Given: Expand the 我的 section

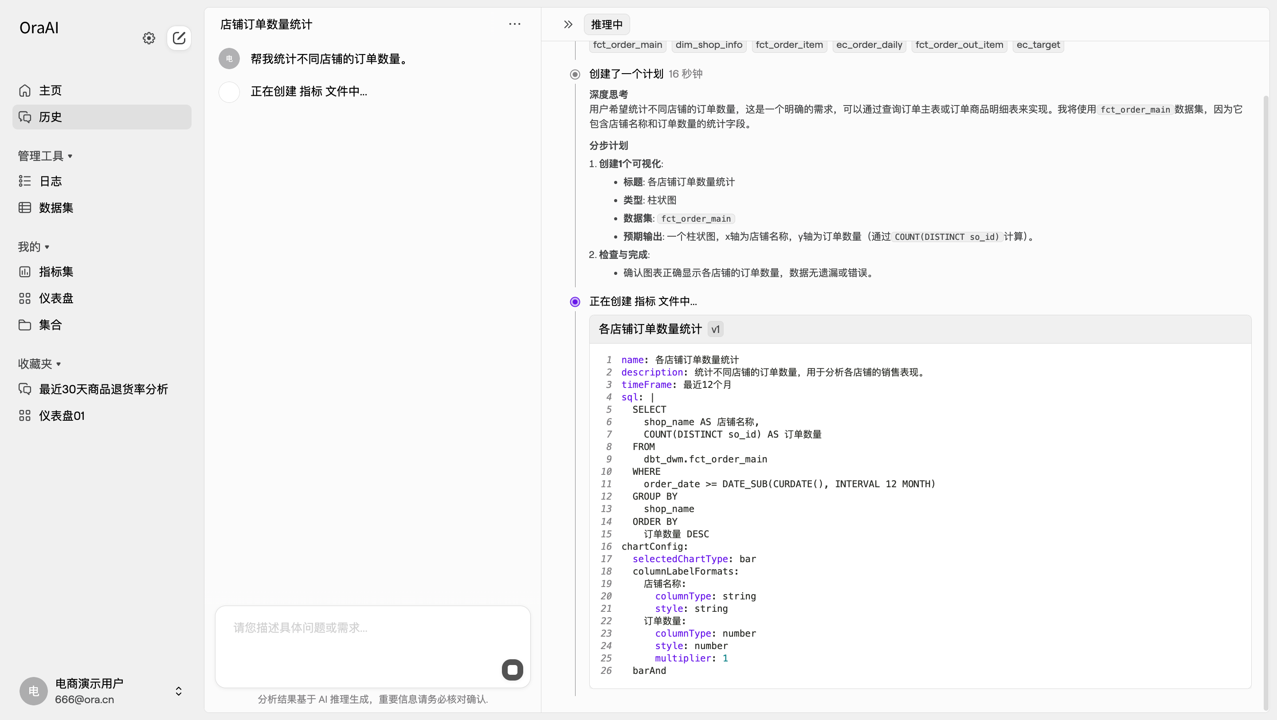Looking at the screenshot, I should point(33,246).
